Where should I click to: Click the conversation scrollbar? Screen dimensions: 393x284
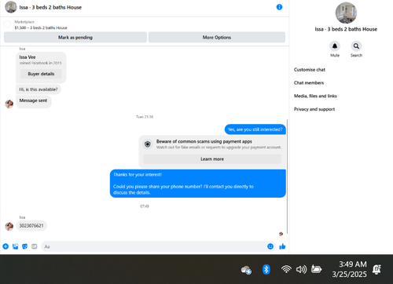coord(287,177)
